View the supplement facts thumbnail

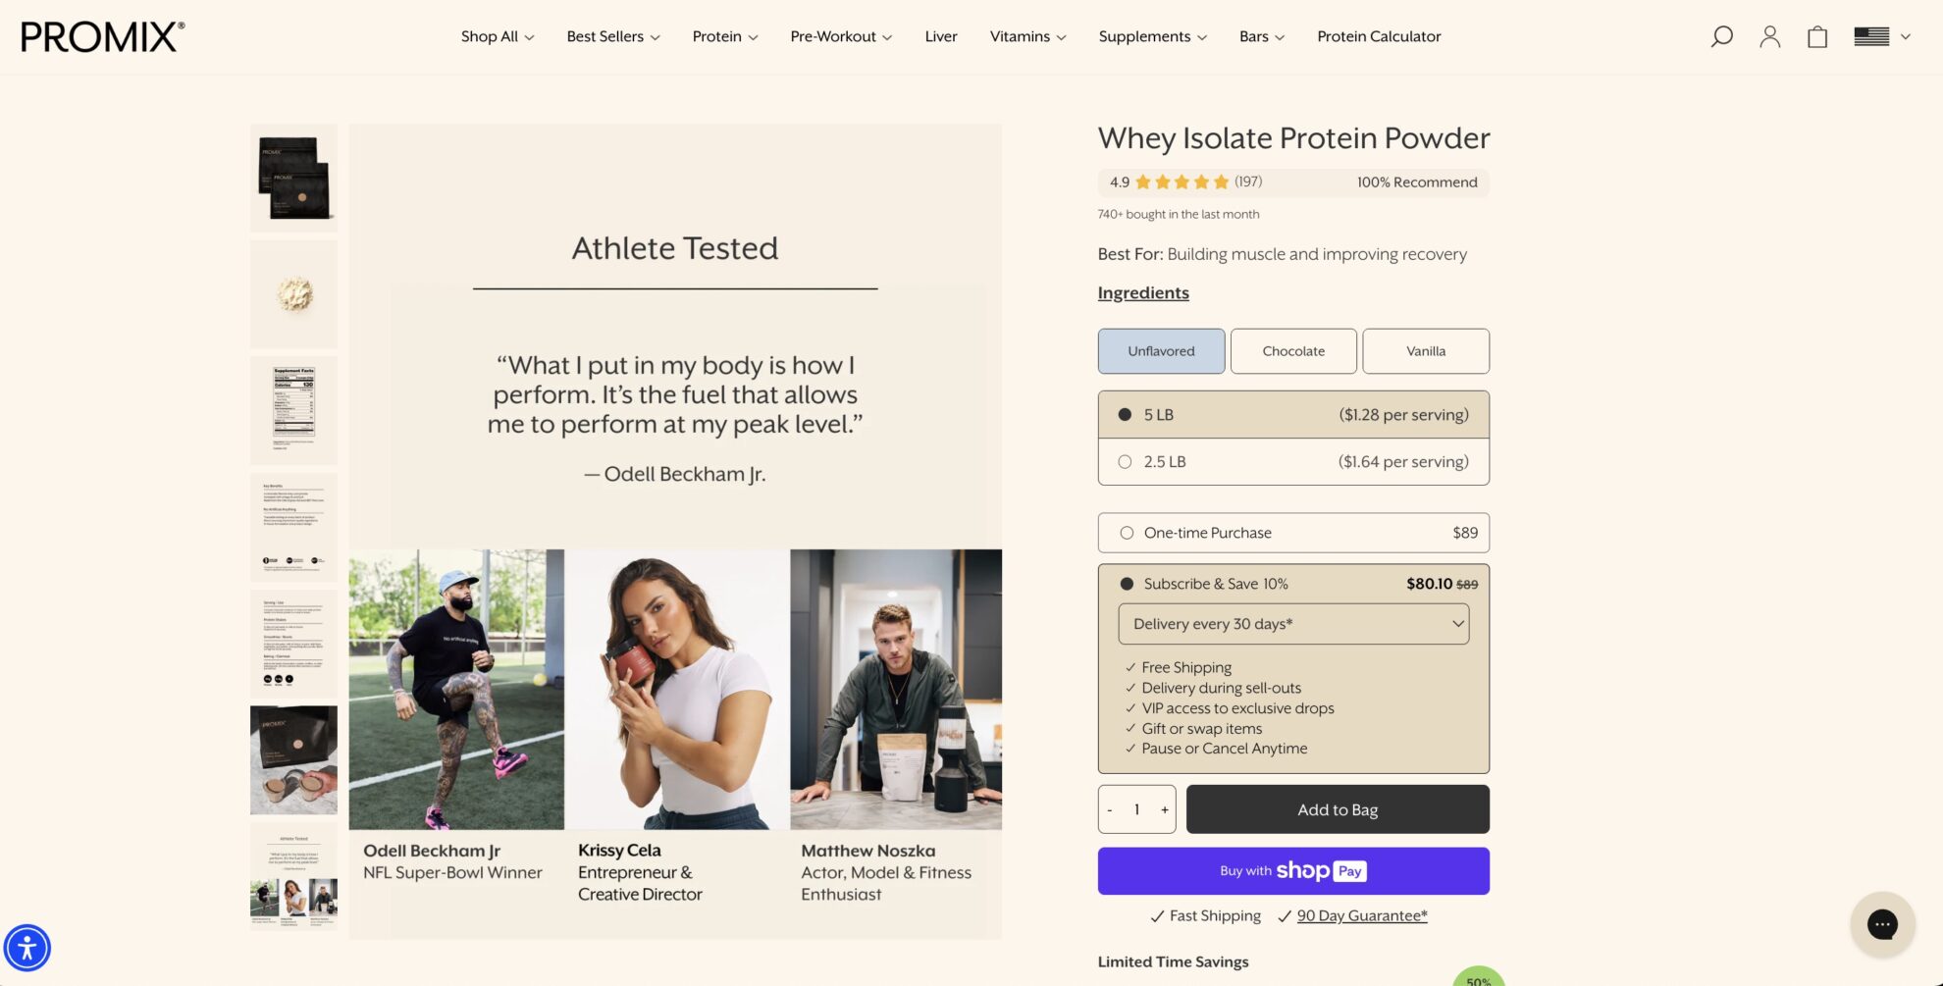pos(293,410)
